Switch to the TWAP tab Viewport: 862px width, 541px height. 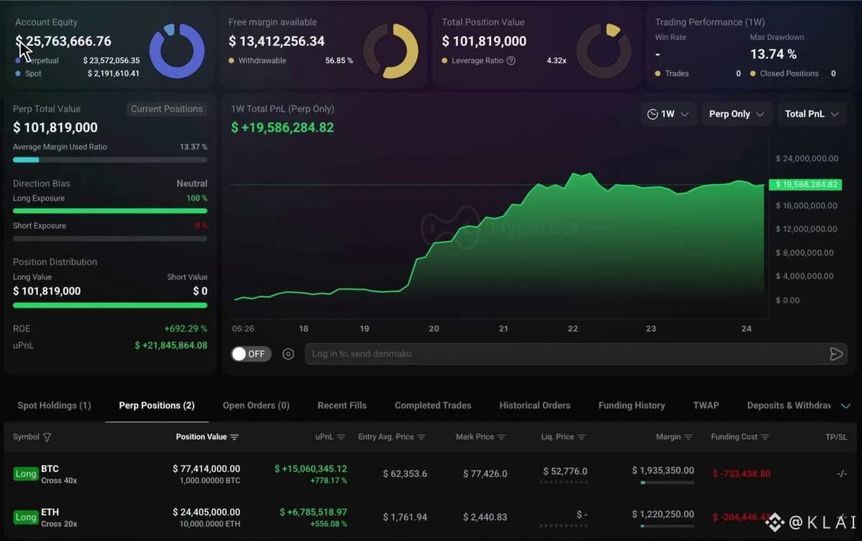(x=706, y=405)
